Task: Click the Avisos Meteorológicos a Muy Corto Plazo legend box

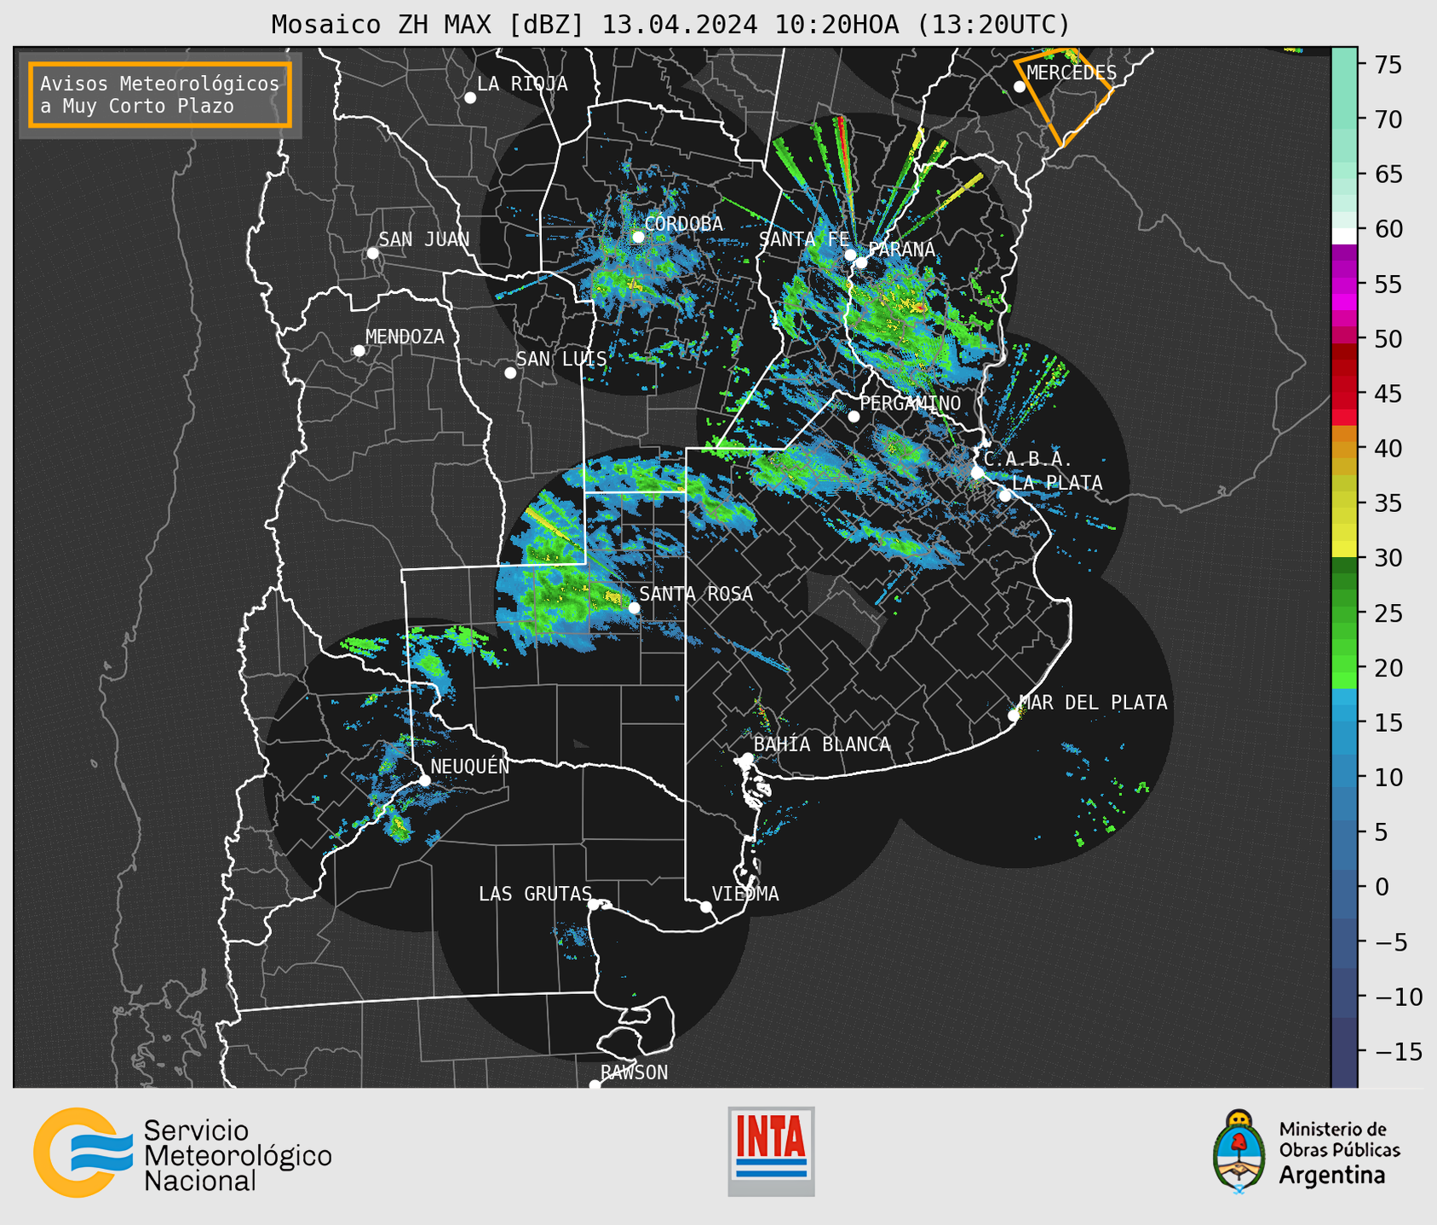Action: 160,95
